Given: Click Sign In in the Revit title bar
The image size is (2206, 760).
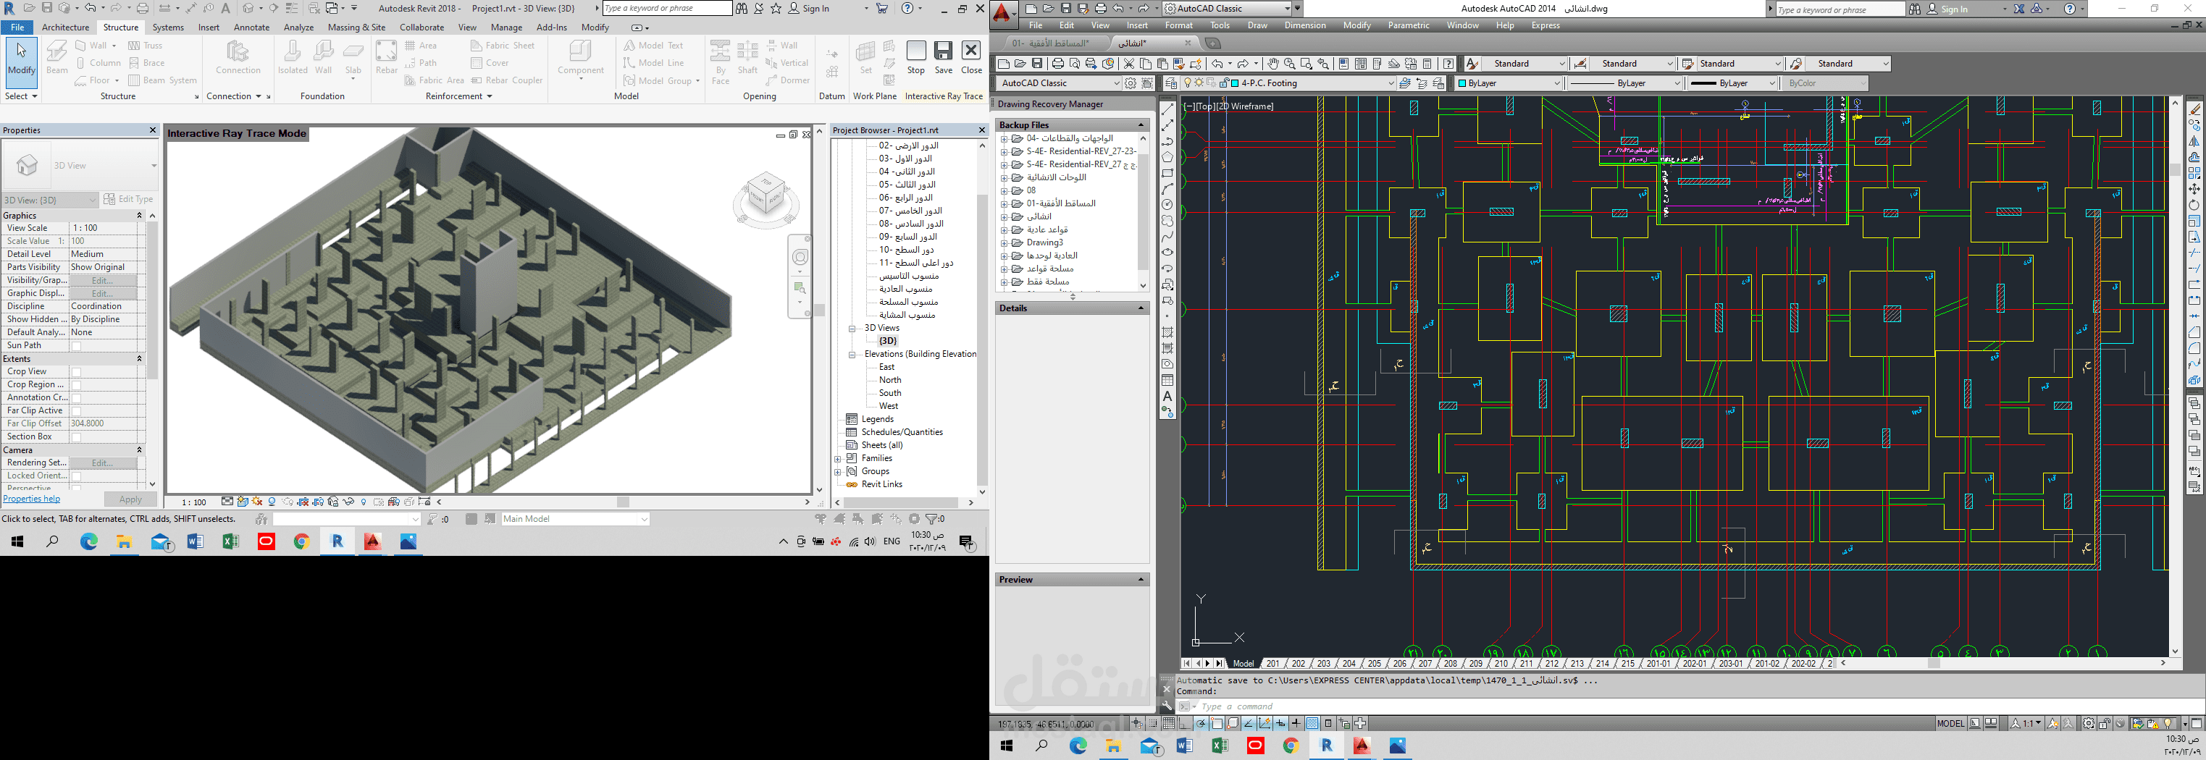Looking at the screenshot, I should click(808, 9).
